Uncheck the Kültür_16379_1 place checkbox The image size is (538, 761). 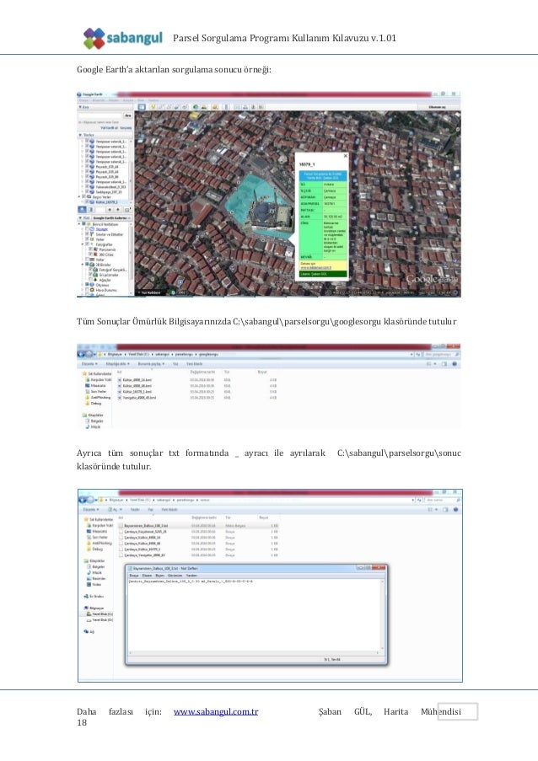pyautogui.click(x=87, y=201)
